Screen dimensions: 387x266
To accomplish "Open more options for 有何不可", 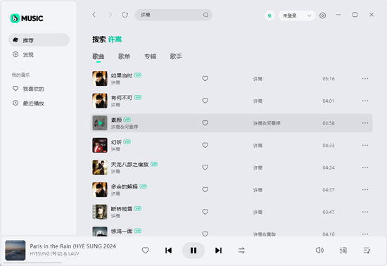I will [x=365, y=101].
